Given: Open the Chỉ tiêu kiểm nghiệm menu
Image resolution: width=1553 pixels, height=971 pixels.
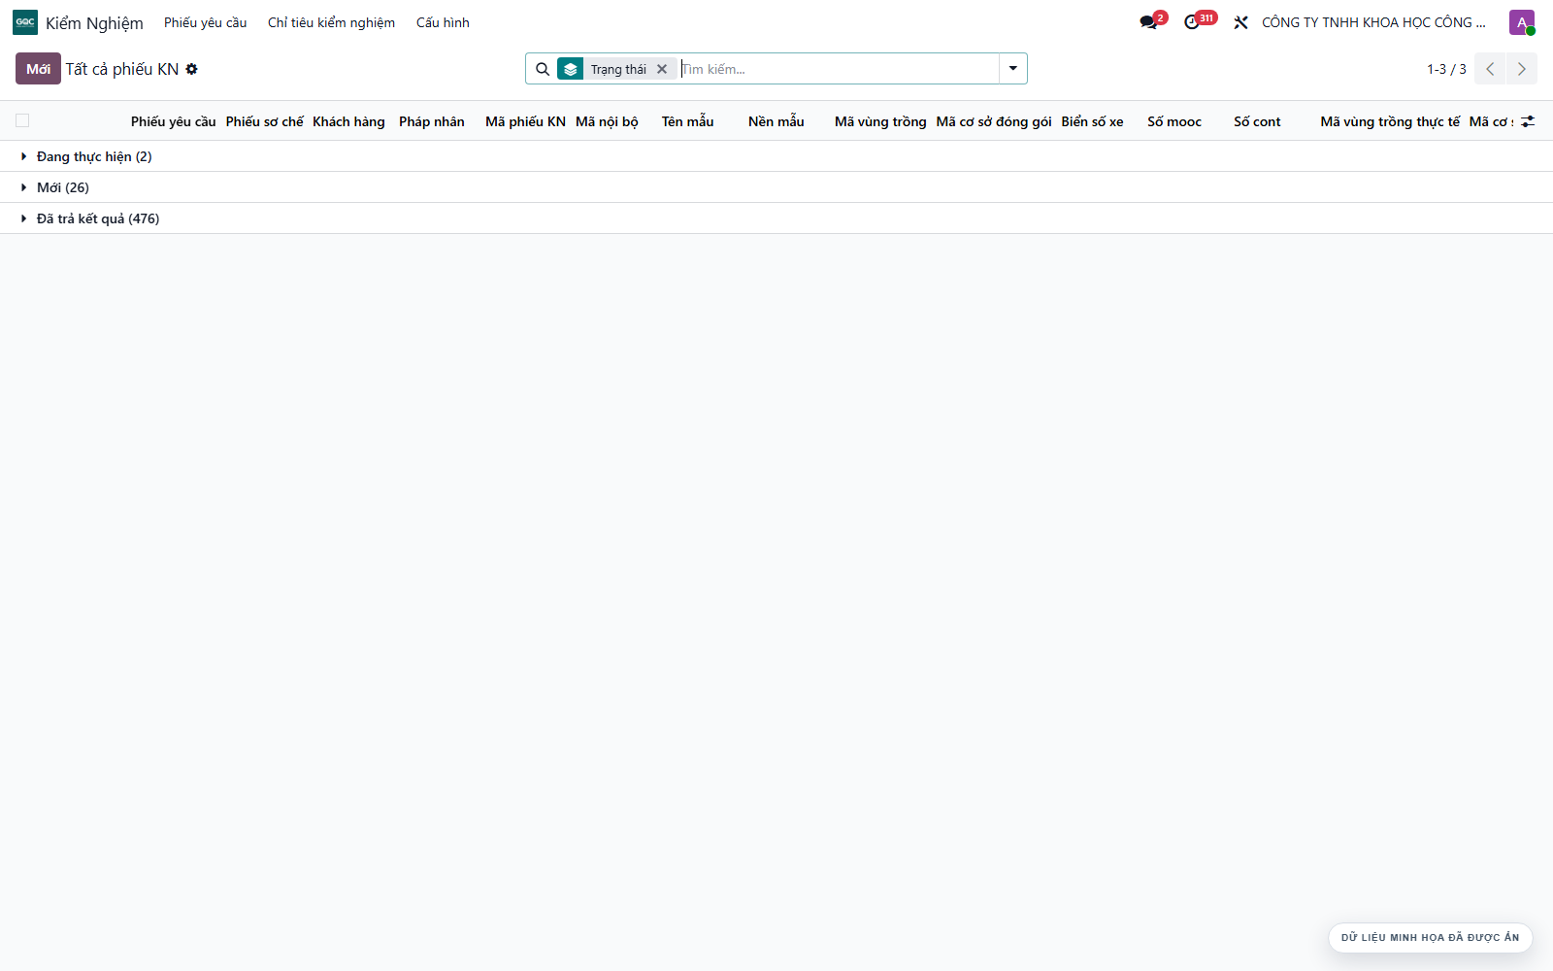Looking at the screenshot, I should click(x=331, y=22).
